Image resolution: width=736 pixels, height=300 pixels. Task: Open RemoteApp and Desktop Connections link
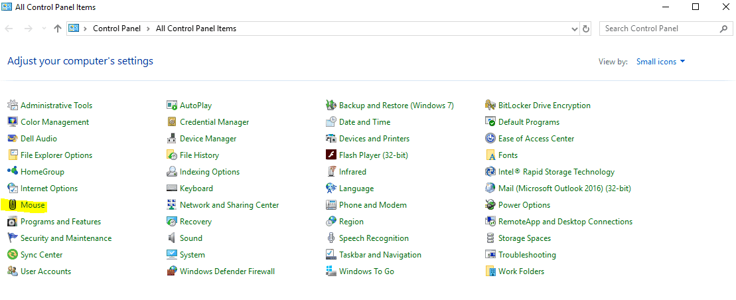(565, 221)
